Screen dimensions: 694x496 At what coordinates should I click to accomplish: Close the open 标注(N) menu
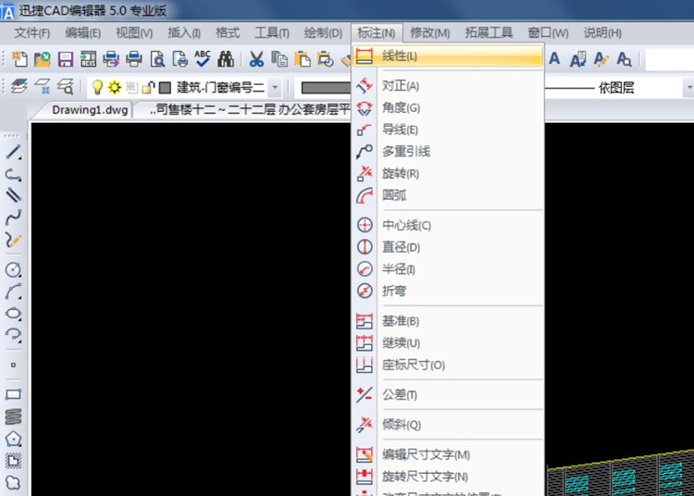(377, 32)
